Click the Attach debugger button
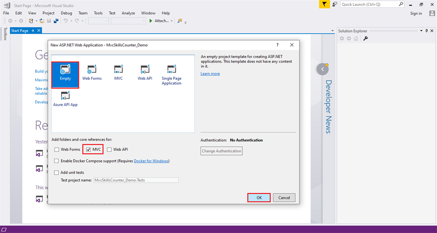 pyautogui.click(x=159, y=21)
